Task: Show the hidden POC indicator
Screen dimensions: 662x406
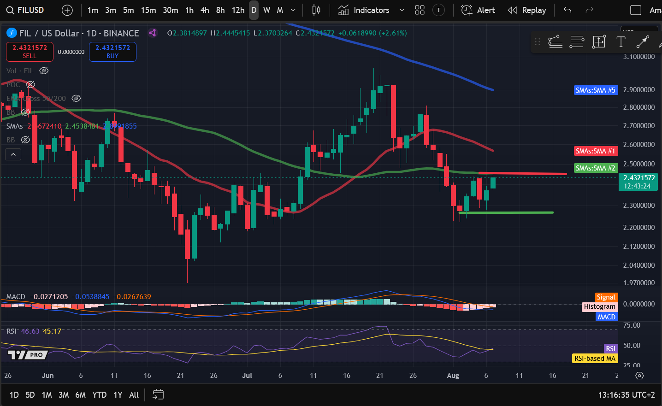Action: pyautogui.click(x=30, y=84)
